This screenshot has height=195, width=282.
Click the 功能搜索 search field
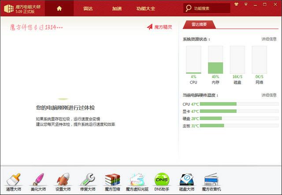[x=207, y=8]
